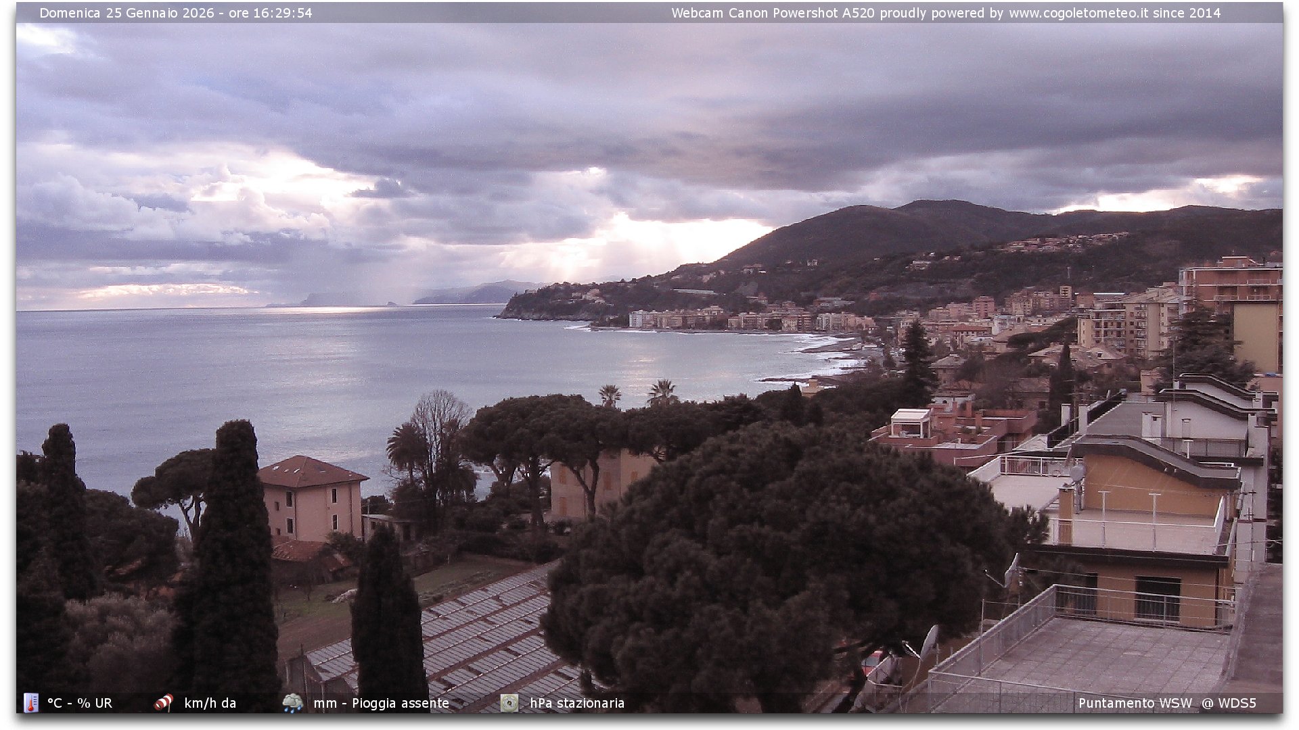Image resolution: width=1299 pixels, height=730 pixels.
Task: Click the thermometer temperature icon
Action: [31, 703]
